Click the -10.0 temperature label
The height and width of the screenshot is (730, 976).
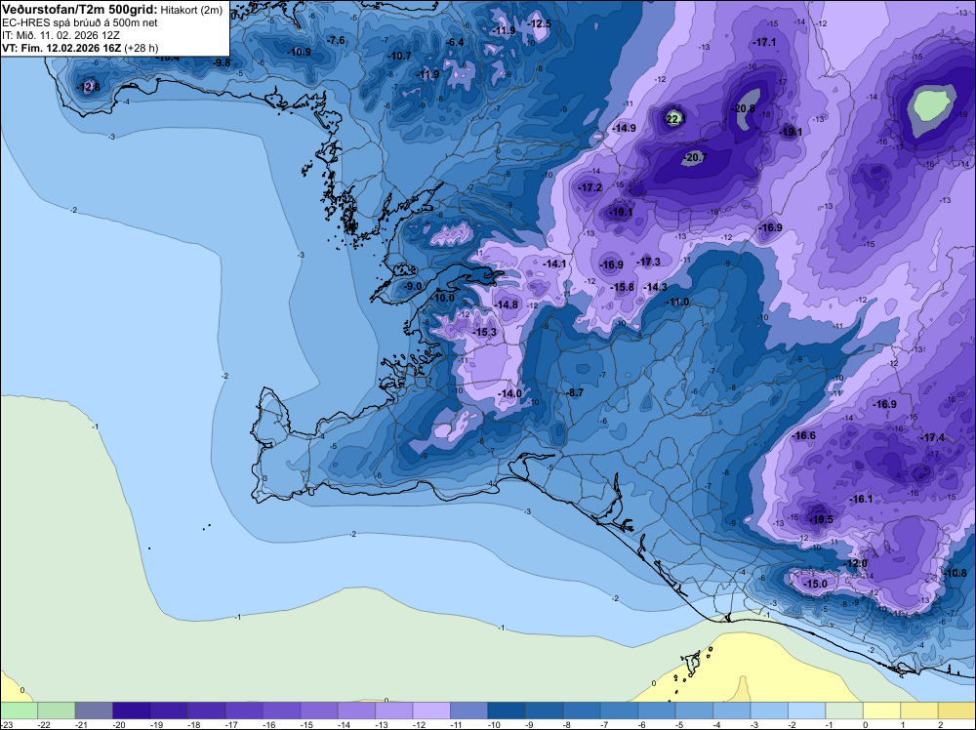click(443, 298)
